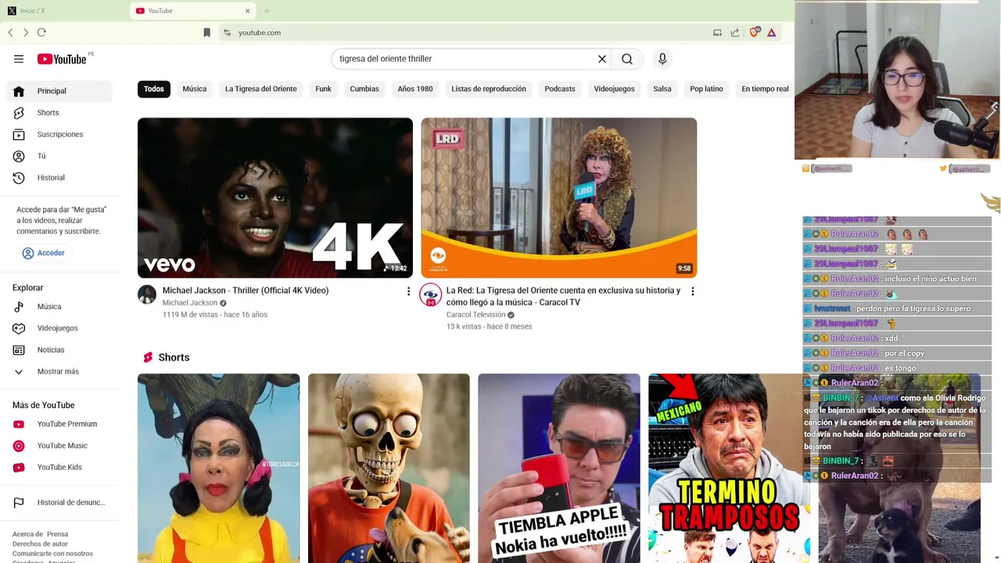1001x563 pixels.
Task: Open La Red Tigresa interview thumbnail
Action: tap(559, 198)
